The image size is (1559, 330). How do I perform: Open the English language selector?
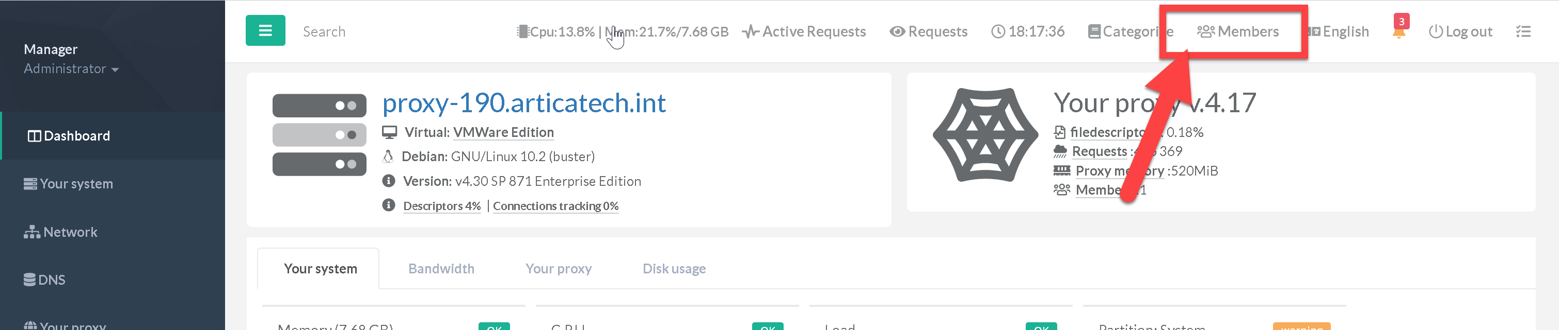point(1338,31)
